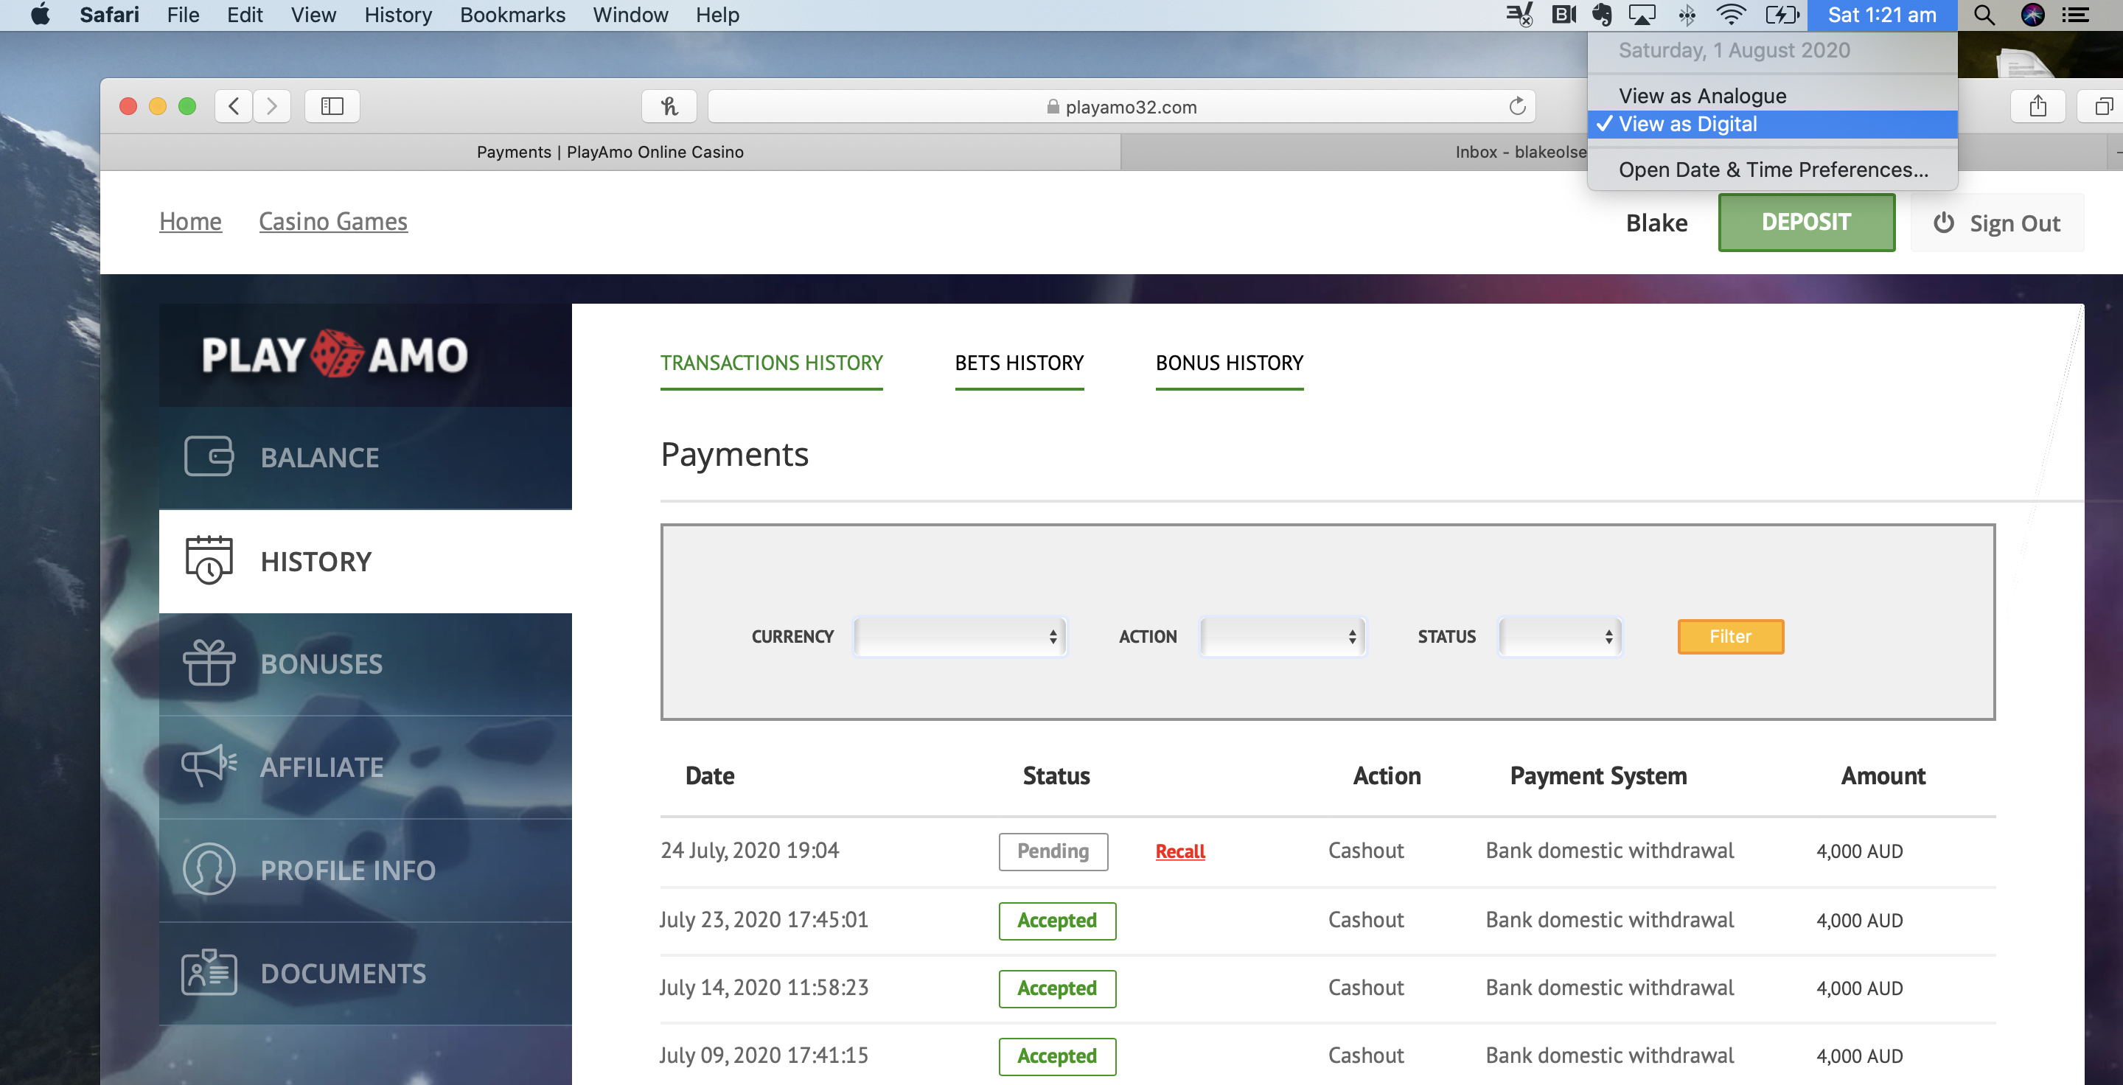Click the power icon beside Sign Out

click(1943, 223)
